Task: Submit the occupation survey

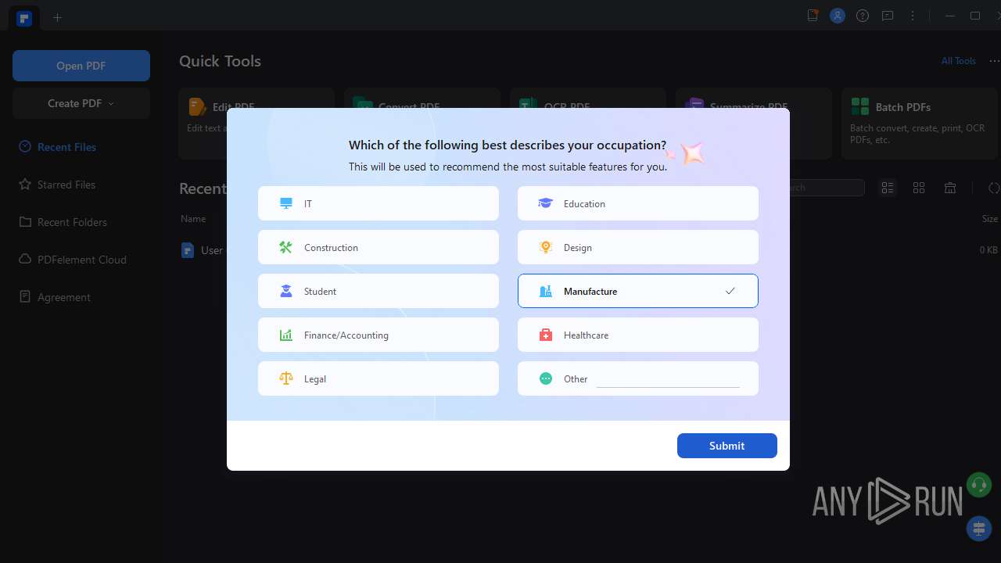Action: [727, 446]
